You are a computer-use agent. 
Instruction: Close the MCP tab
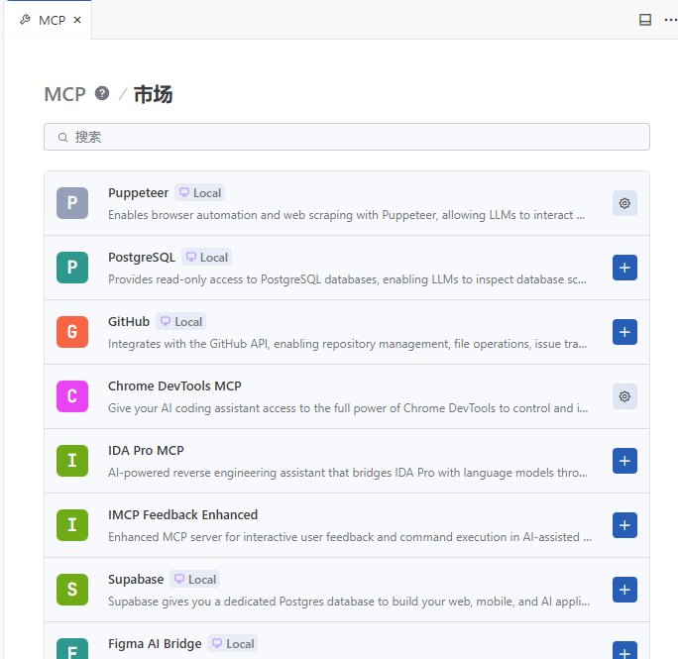click(x=77, y=20)
